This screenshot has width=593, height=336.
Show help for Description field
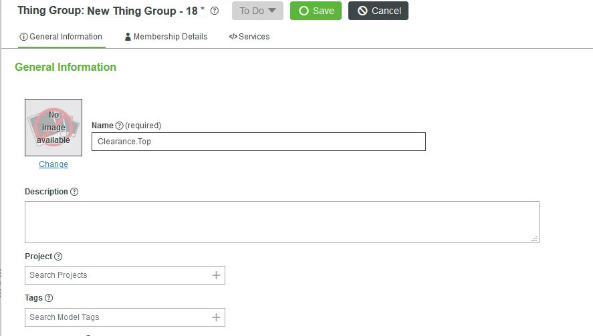click(74, 192)
